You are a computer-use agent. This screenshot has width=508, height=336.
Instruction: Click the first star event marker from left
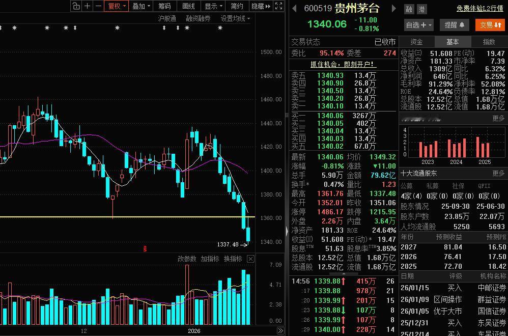point(14,28)
